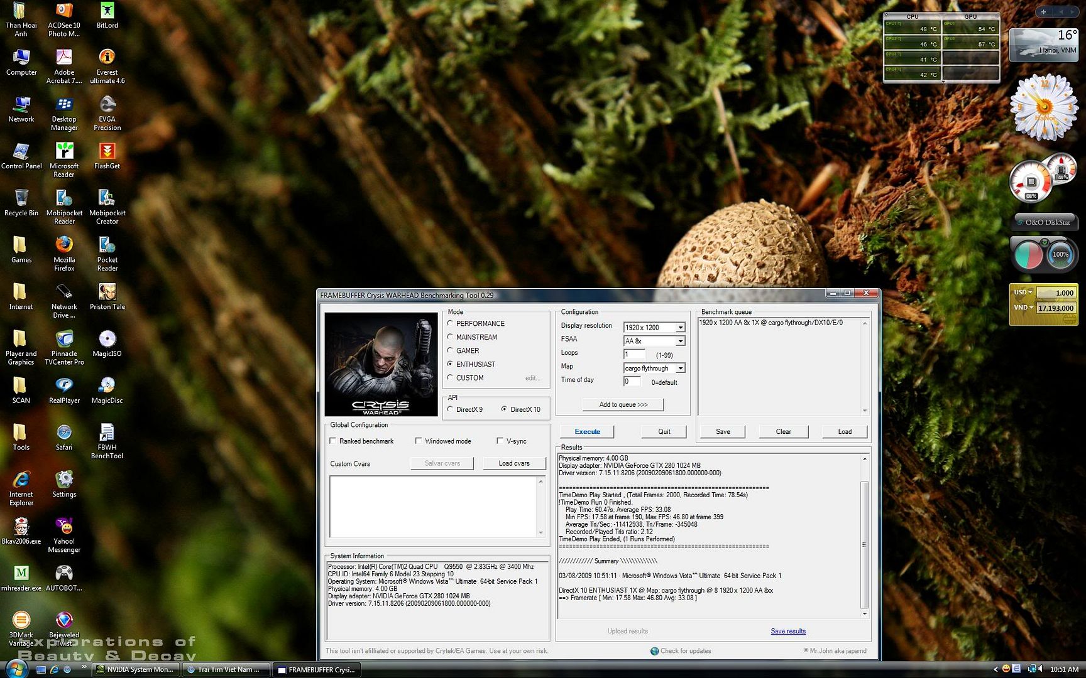Enable Ranked benchmark checkbox

332,441
